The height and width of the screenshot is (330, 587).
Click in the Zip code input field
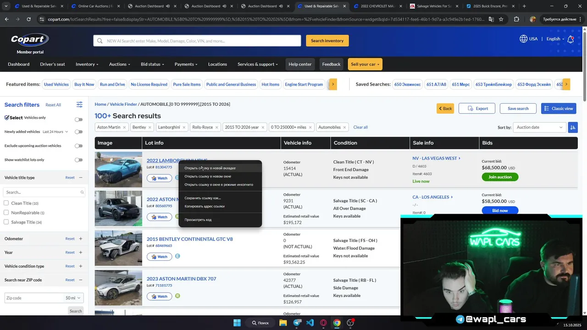(x=34, y=298)
